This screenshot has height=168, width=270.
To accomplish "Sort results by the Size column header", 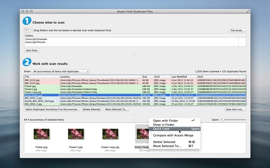I will point(145,77).
